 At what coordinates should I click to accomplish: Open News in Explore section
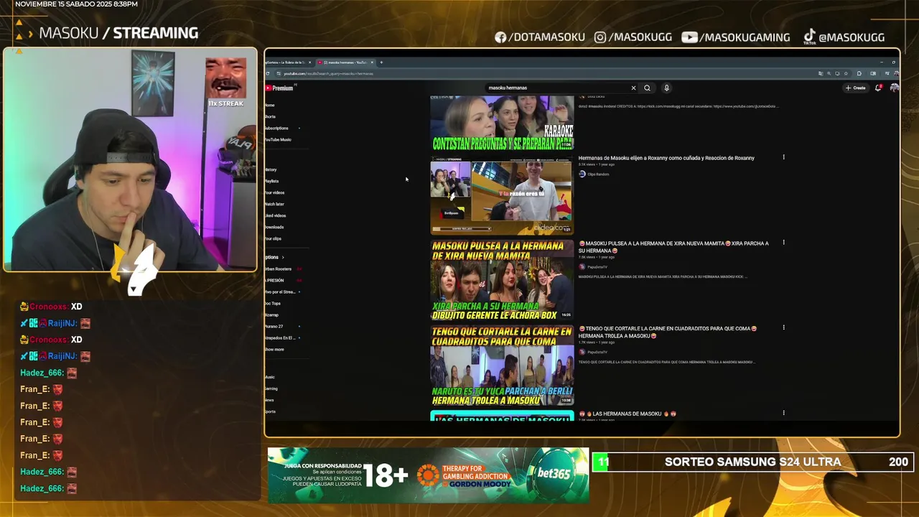tap(270, 400)
